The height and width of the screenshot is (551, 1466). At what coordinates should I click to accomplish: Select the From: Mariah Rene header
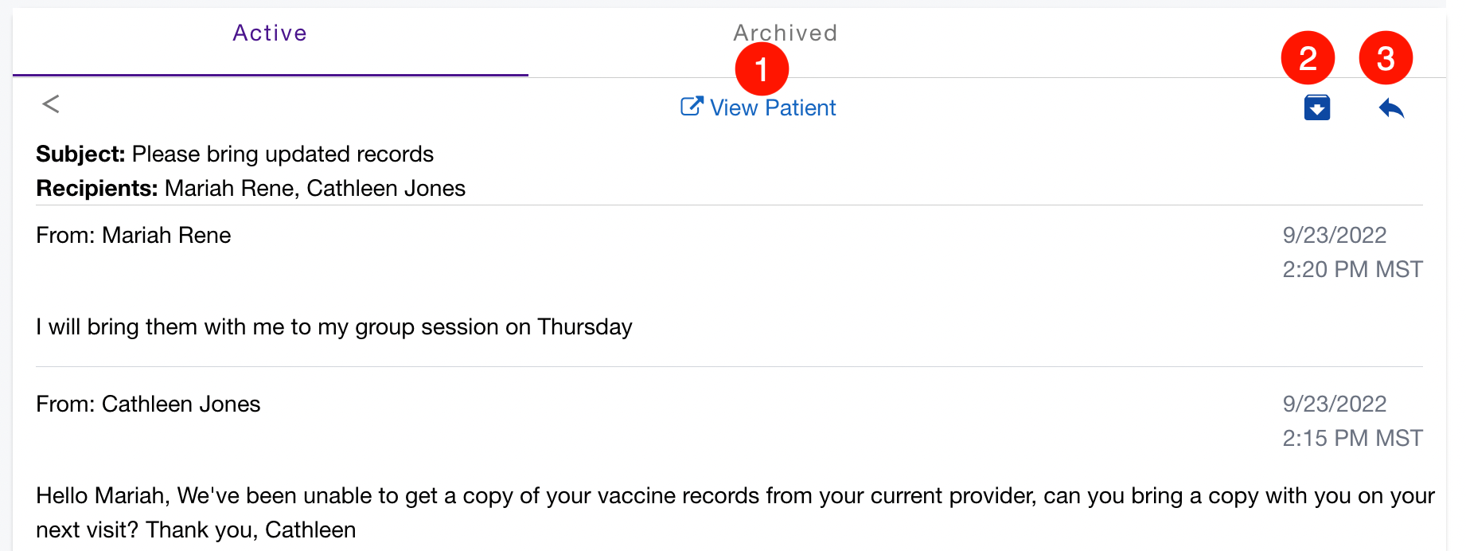[x=134, y=235]
